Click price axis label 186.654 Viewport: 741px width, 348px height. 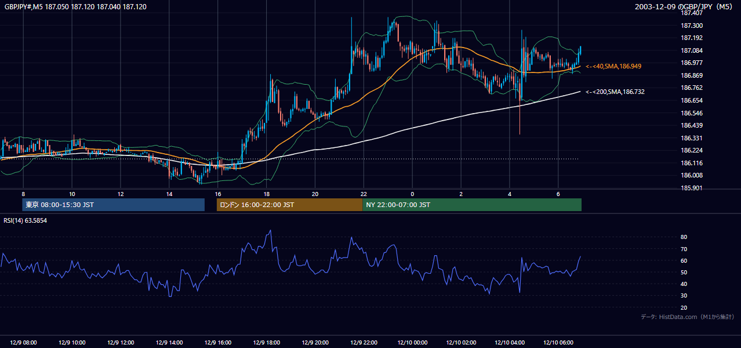(x=692, y=100)
